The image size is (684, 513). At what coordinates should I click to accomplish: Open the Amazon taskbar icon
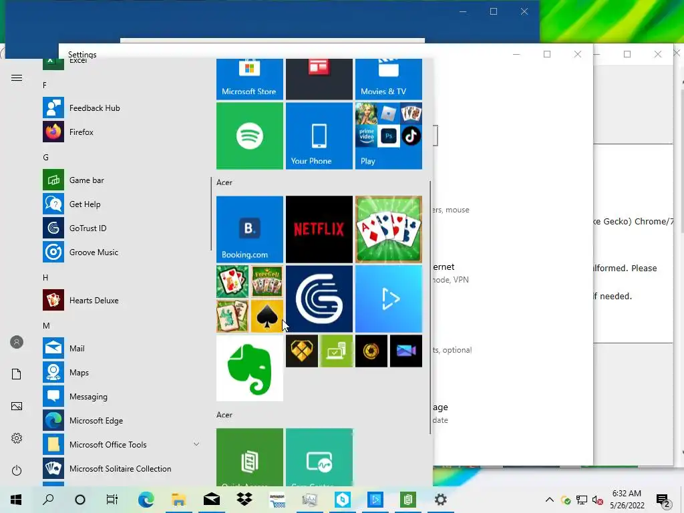277,500
